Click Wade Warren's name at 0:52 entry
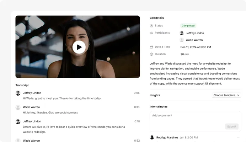Image resolution: width=246 pixels, height=142 pixels. 31,141
